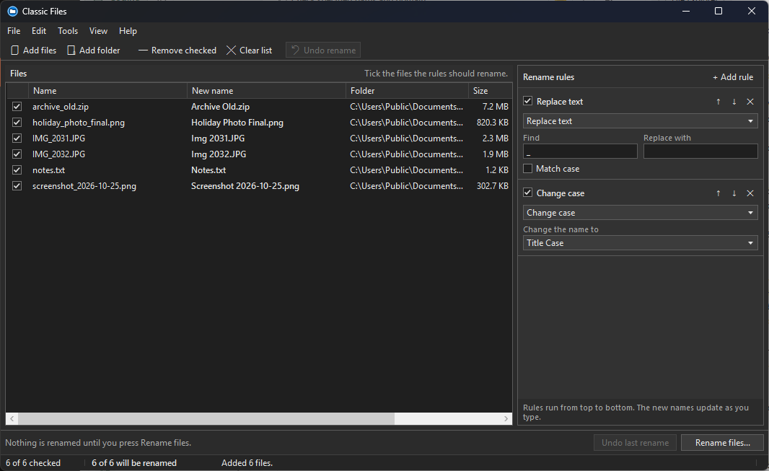This screenshot has height=471, width=769.
Task: Click the Find input field
Action: (x=580, y=151)
